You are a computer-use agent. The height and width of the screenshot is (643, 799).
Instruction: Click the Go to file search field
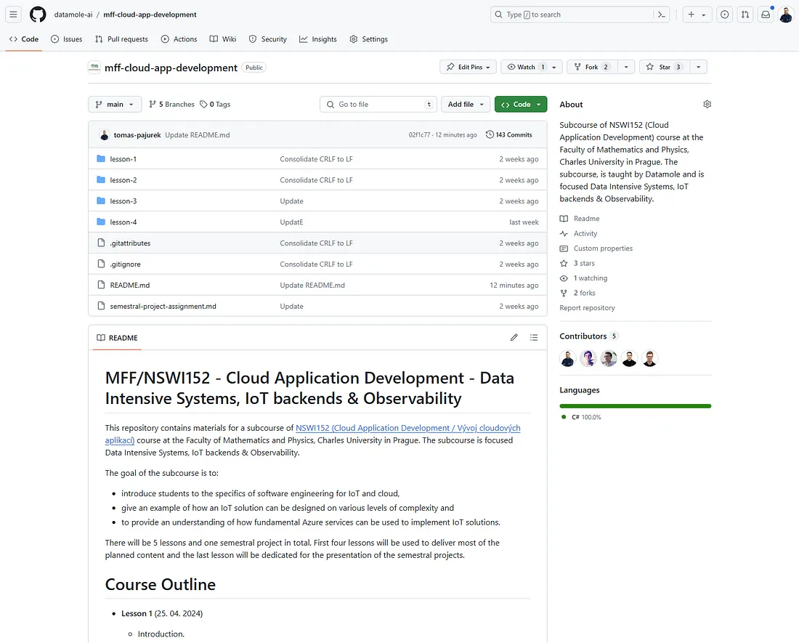(378, 104)
